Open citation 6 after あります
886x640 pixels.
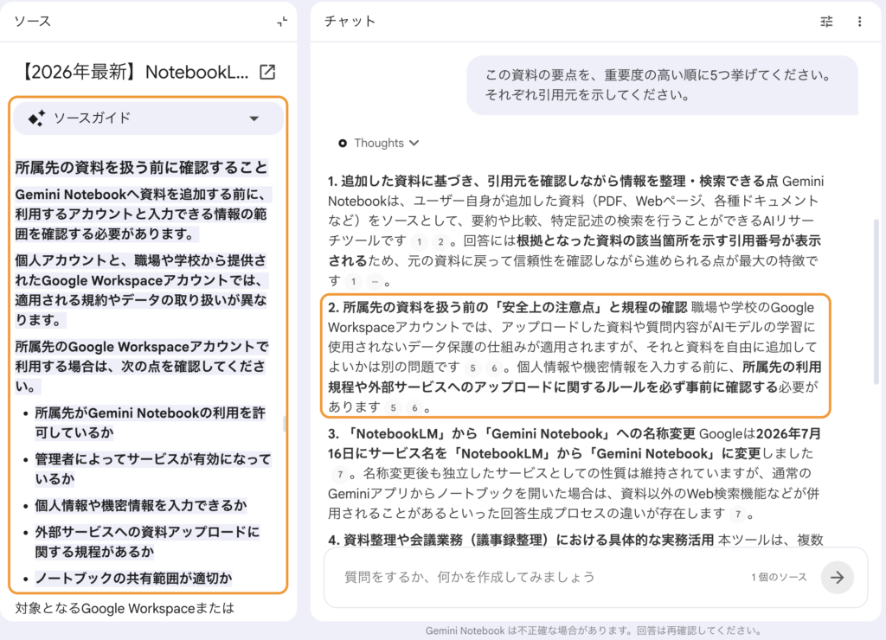pyautogui.click(x=414, y=408)
